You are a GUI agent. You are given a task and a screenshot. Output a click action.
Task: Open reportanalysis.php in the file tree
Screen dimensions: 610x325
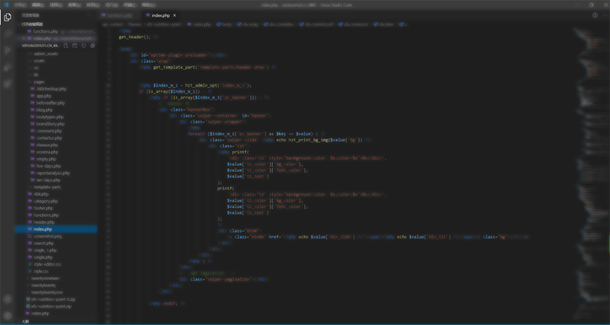tap(53, 174)
